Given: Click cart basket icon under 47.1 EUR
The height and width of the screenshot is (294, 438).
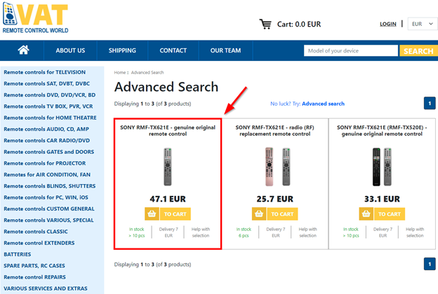Looking at the screenshot, I should tap(152, 213).
